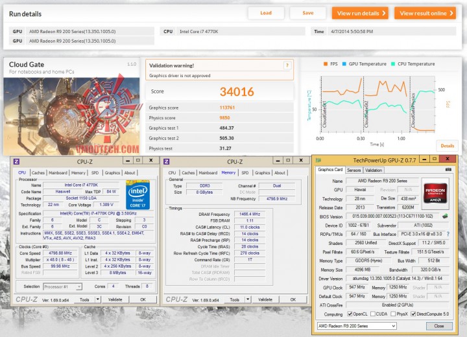Switch to Sensors tab in GPU-Z
The width and height of the screenshot is (467, 337).
pos(354,170)
